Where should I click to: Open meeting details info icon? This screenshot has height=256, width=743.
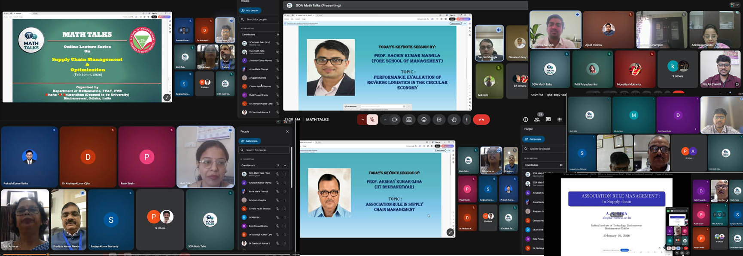coord(525,120)
